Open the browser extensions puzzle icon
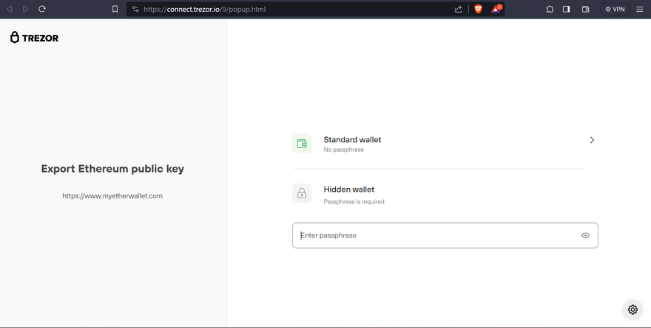651x328 pixels. pos(550,9)
